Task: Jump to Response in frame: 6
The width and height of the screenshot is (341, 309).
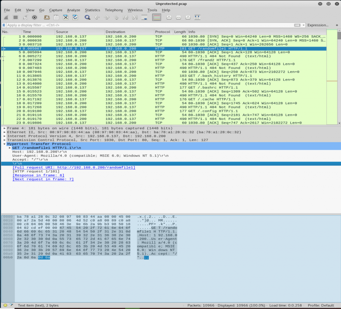Action: pyautogui.click(x=38, y=175)
